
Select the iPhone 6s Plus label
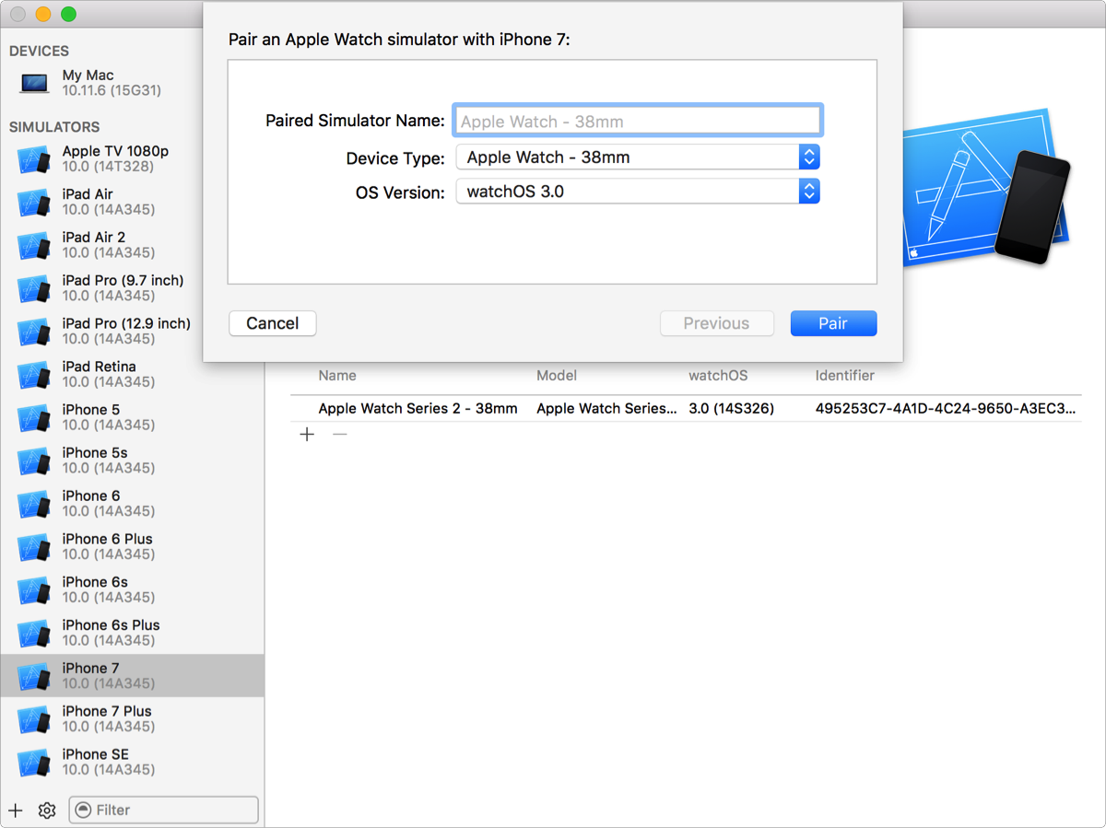click(112, 625)
